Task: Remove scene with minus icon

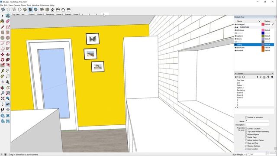Action: pyautogui.click(x=244, y=77)
